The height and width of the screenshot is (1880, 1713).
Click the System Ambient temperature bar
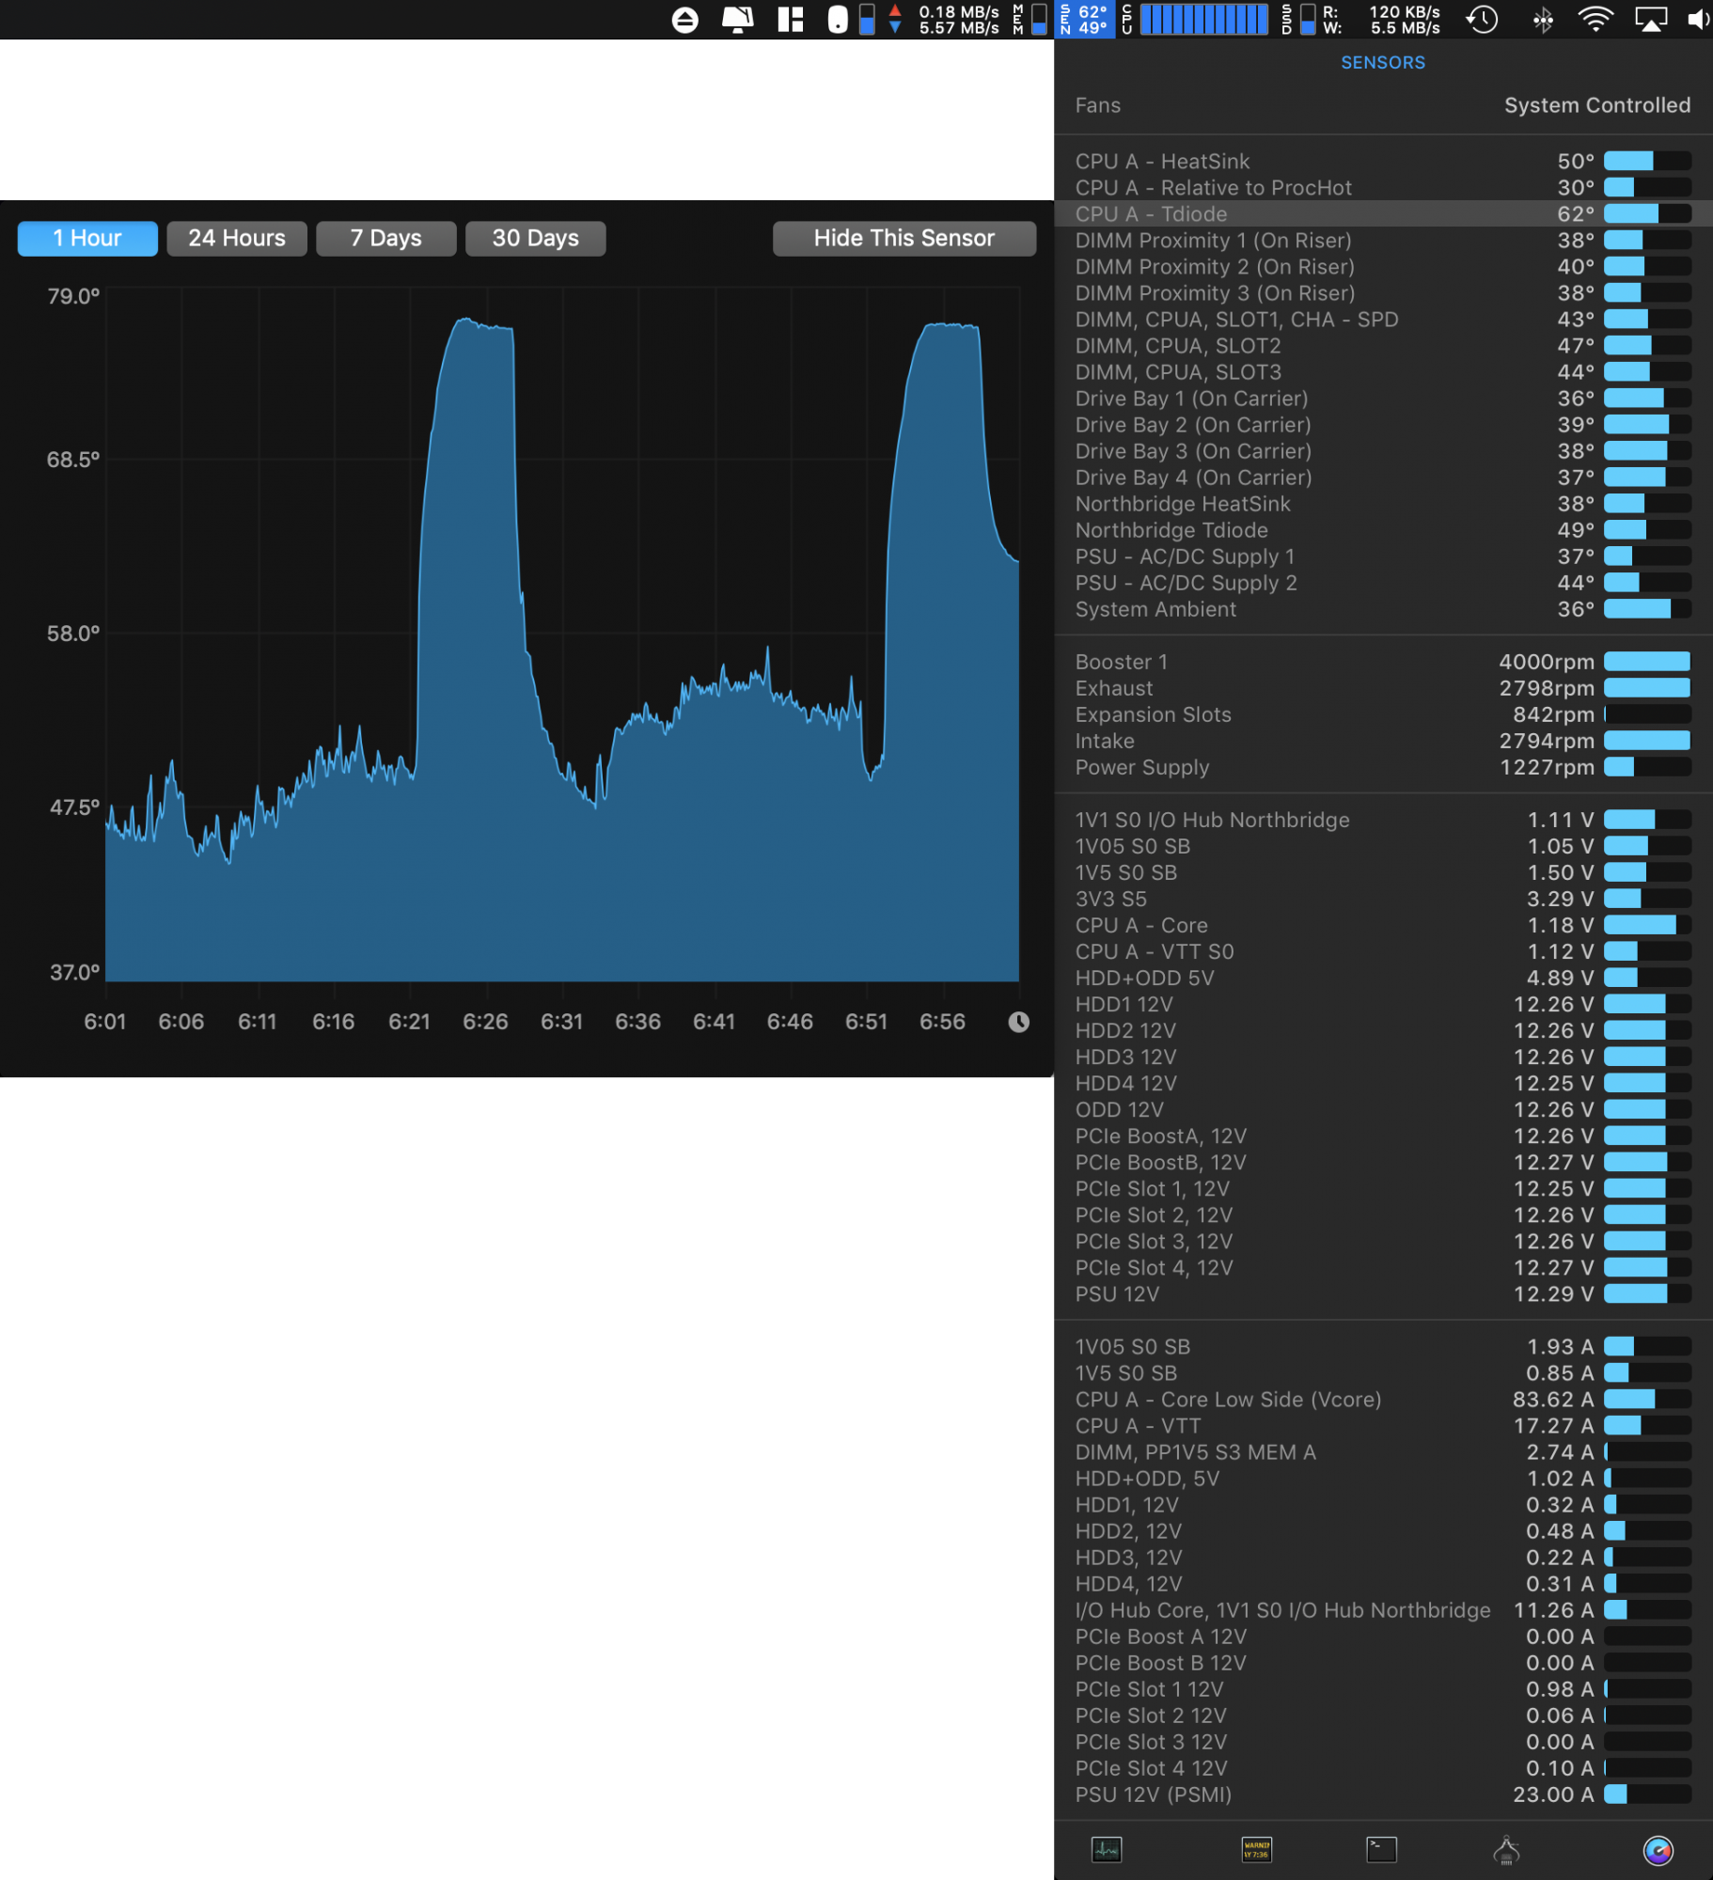coord(1647,609)
